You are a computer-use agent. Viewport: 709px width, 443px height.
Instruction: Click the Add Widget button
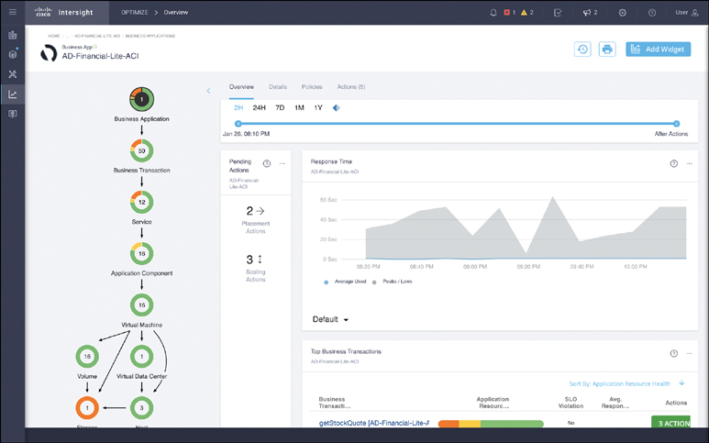click(658, 50)
